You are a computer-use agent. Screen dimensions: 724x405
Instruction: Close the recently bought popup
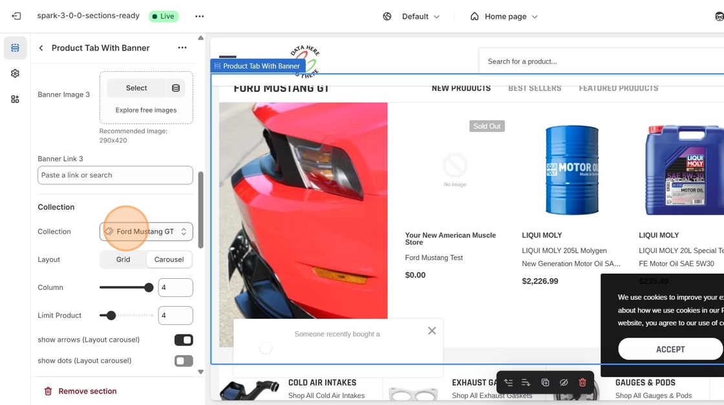432,331
